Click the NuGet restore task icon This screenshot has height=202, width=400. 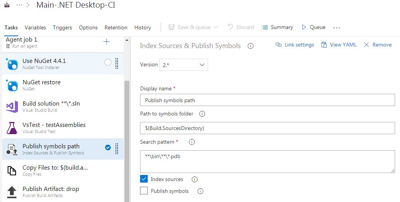(x=12, y=85)
